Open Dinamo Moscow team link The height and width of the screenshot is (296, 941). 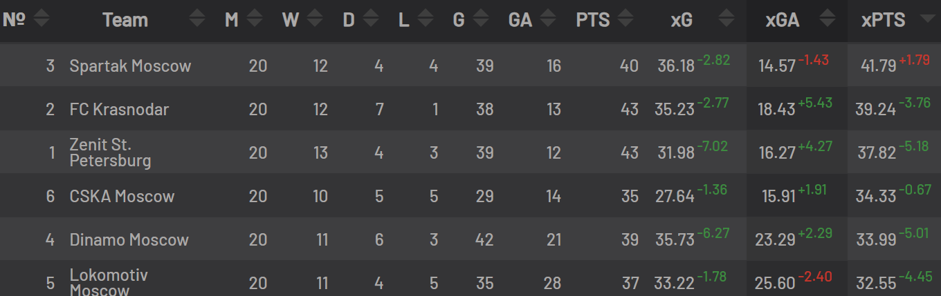click(x=129, y=240)
